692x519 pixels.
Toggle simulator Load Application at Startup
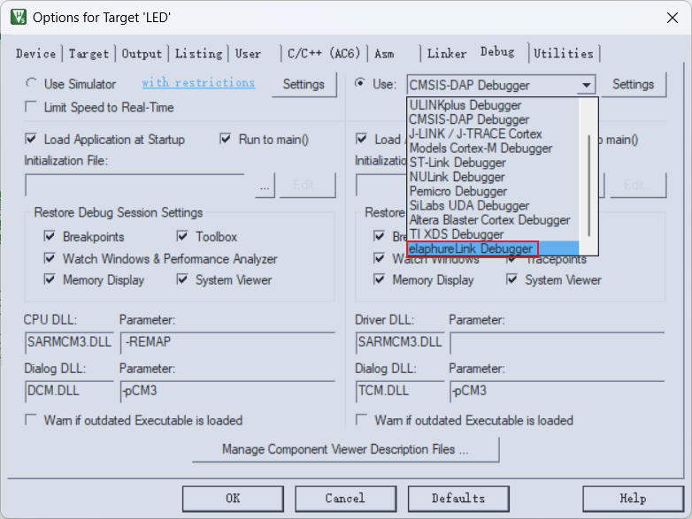point(31,140)
